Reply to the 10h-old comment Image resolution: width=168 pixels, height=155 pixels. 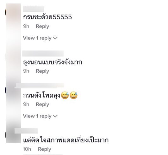[45, 149]
